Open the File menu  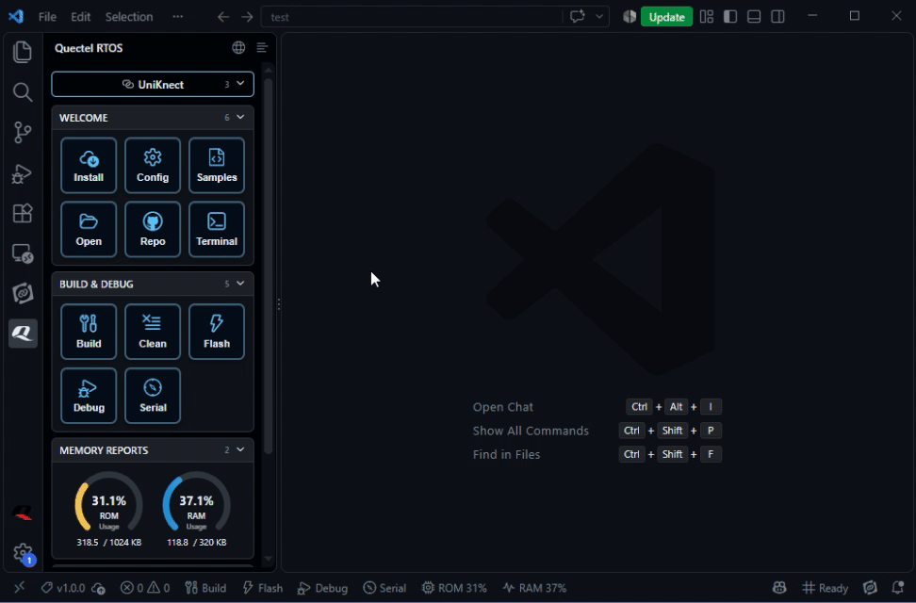click(47, 17)
